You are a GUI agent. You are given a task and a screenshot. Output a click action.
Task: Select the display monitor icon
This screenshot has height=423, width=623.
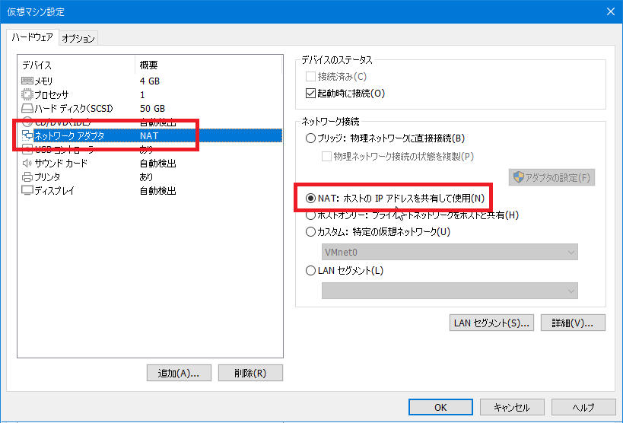[x=27, y=190]
